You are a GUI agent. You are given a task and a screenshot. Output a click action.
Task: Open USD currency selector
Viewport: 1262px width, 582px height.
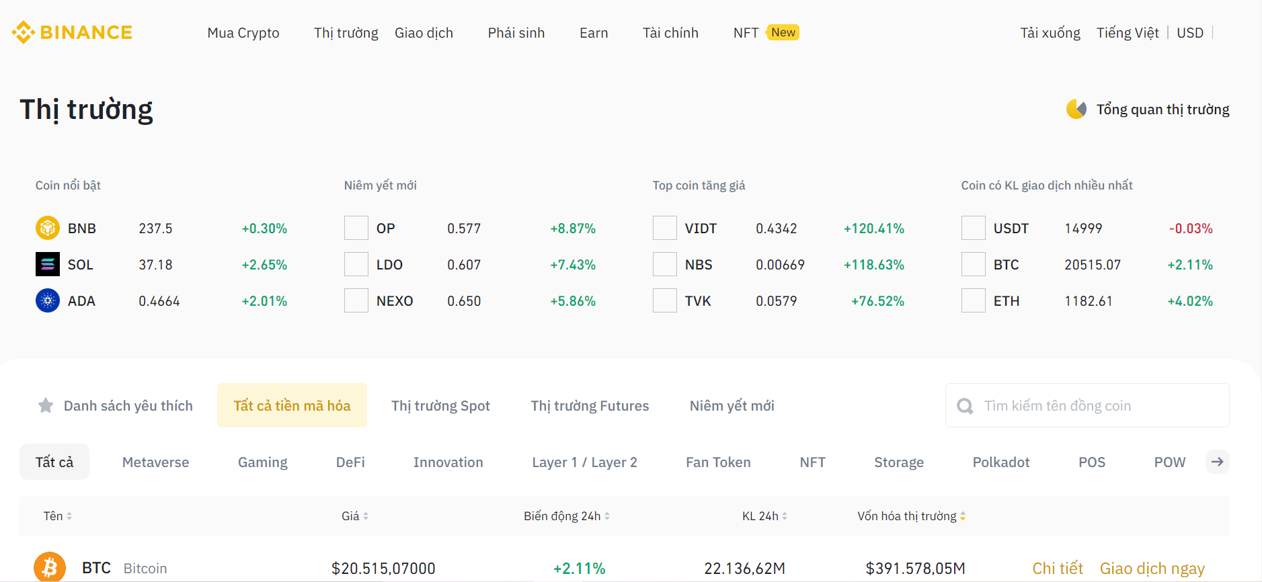pos(1190,33)
